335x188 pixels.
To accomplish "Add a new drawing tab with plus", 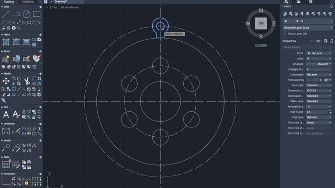I will click(51, 2).
